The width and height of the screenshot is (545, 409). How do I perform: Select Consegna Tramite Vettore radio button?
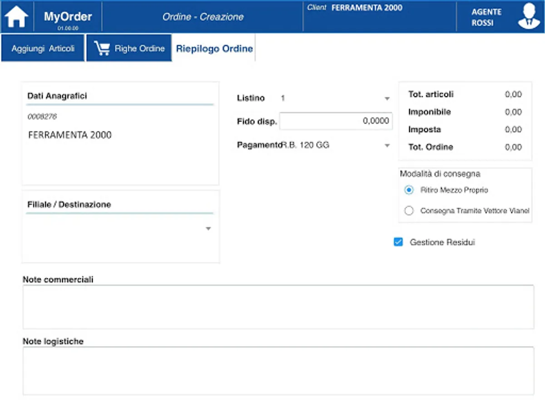[x=409, y=211]
